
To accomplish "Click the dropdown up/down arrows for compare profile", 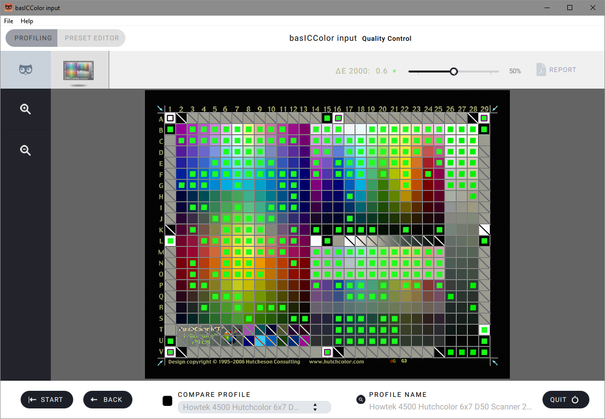I will click(x=315, y=407).
